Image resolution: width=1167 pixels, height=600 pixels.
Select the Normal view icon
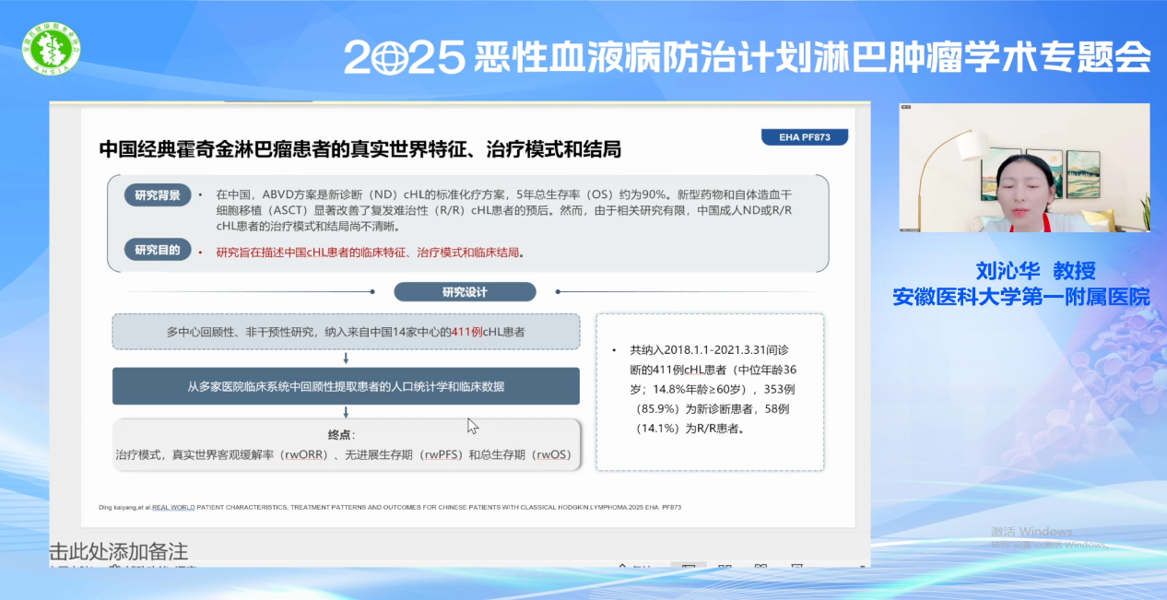(689, 566)
